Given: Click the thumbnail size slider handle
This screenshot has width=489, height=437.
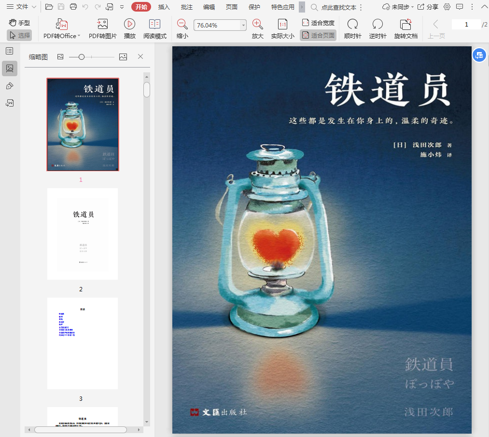Looking at the screenshot, I should [82, 57].
